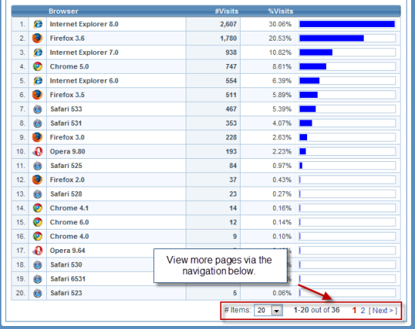This screenshot has width=415, height=329.
Task: Click the Chrome 6.0 browser icon
Action: [x=38, y=222]
